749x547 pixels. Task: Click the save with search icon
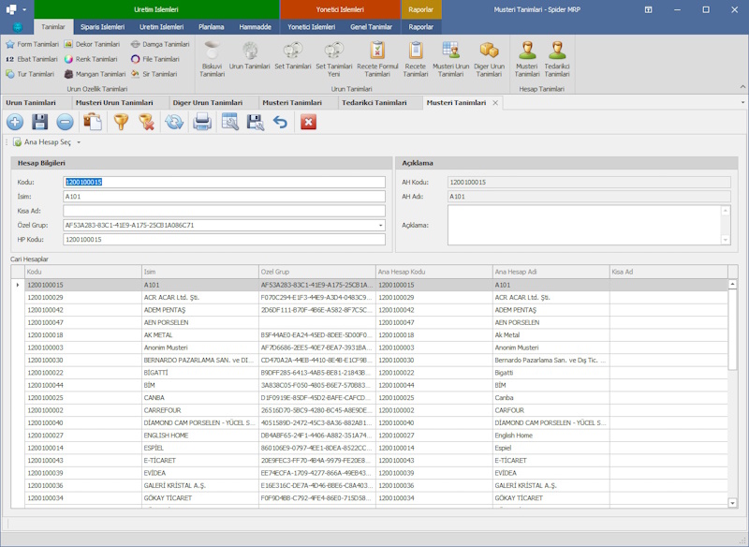[x=255, y=123]
